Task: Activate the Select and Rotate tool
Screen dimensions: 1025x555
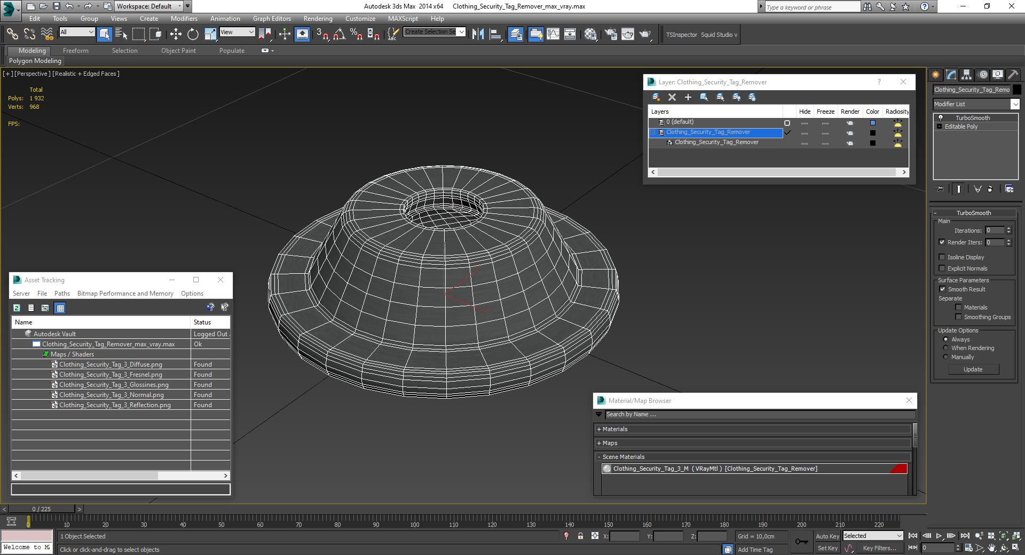Action: (x=193, y=35)
